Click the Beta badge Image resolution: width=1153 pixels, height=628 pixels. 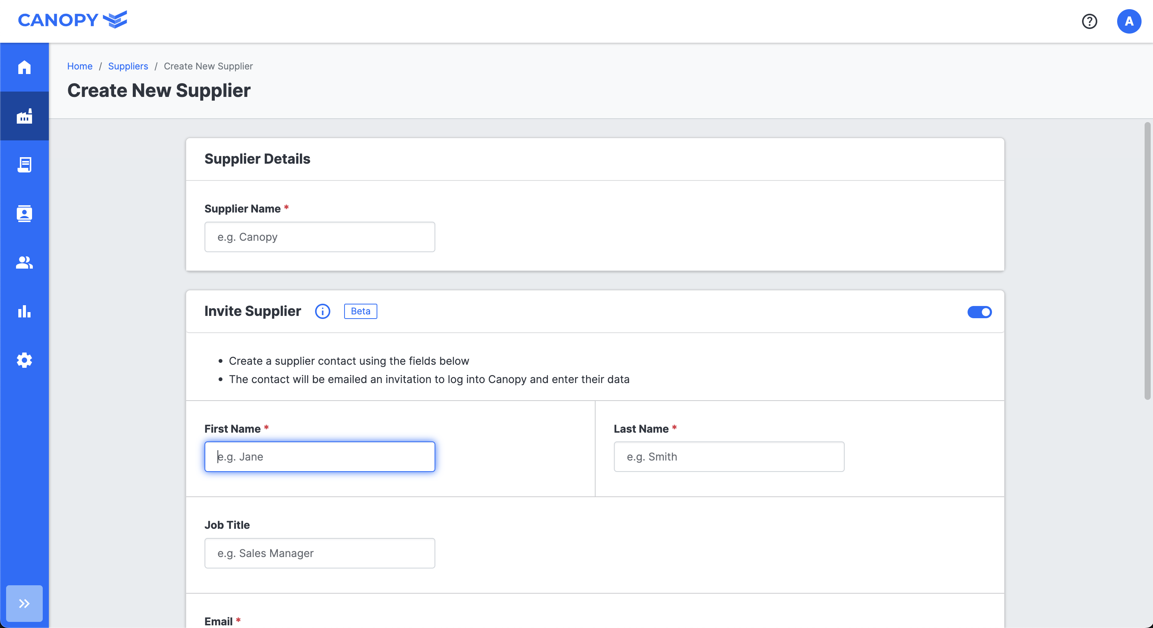360,311
